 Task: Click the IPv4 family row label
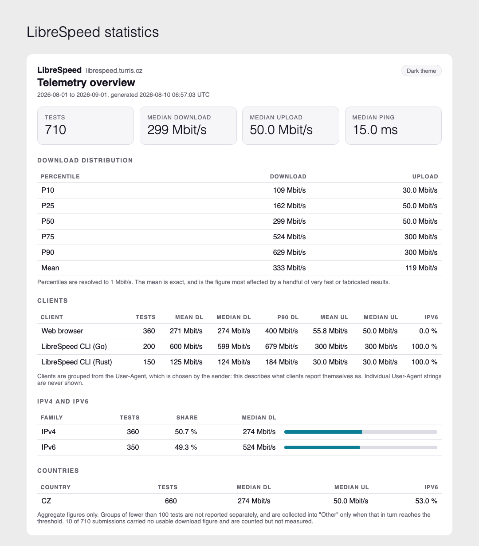coord(48,432)
